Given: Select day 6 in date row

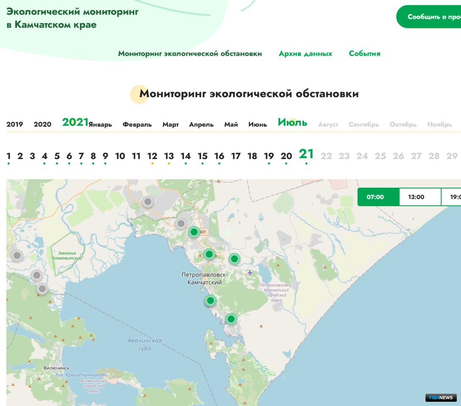Looking at the screenshot, I should pos(69,156).
